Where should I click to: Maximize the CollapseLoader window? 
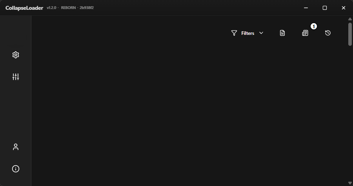325,8
